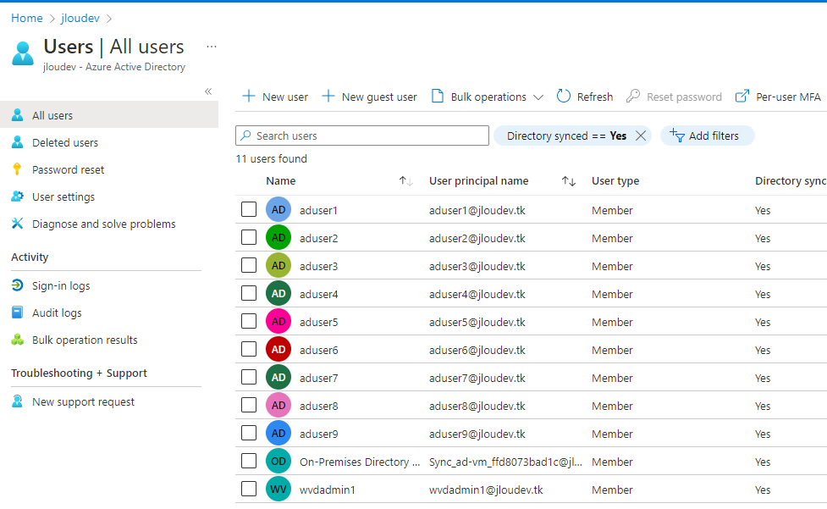Open user wvdadmin1

point(328,490)
